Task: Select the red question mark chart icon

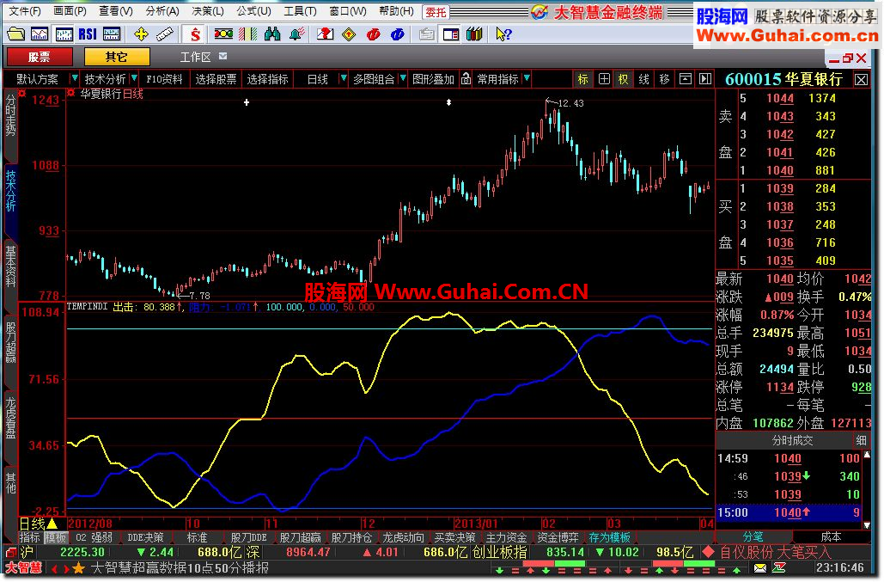Action: point(326,34)
